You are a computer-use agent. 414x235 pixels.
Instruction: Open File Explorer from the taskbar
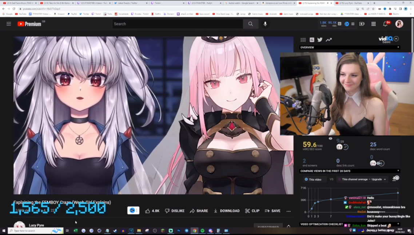[139, 231]
